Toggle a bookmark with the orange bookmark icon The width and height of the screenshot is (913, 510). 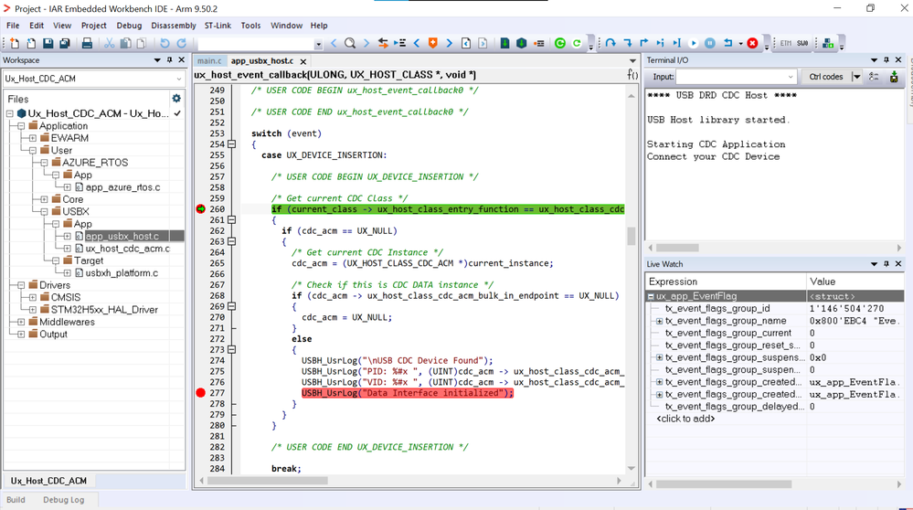click(x=432, y=43)
